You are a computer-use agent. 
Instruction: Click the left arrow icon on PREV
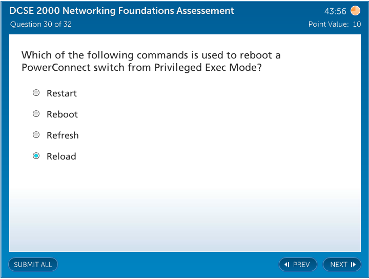(x=287, y=265)
